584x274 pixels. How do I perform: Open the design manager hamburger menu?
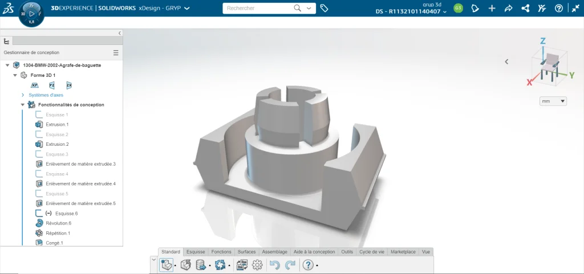point(116,52)
